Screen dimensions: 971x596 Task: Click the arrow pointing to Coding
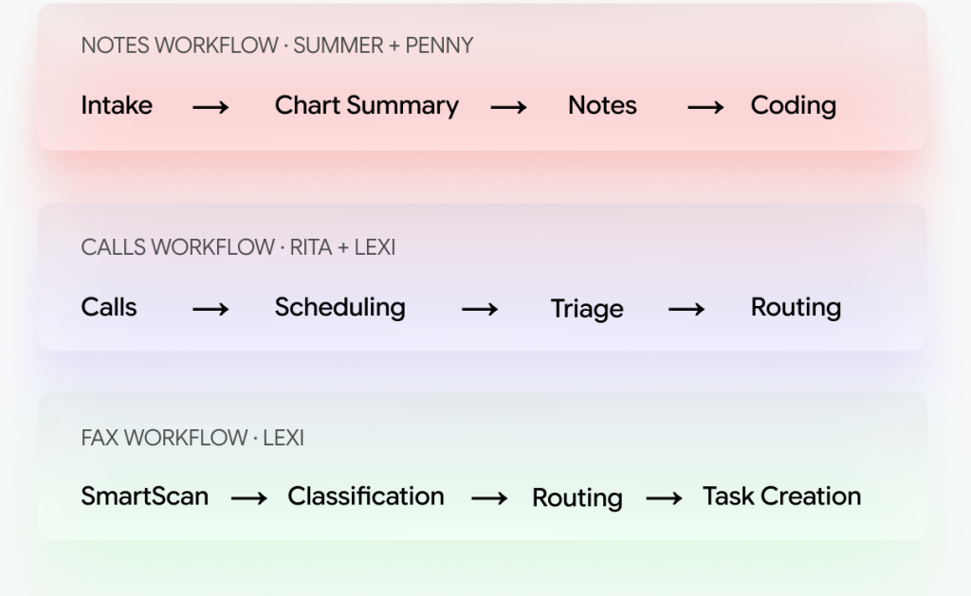coord(705,108)
